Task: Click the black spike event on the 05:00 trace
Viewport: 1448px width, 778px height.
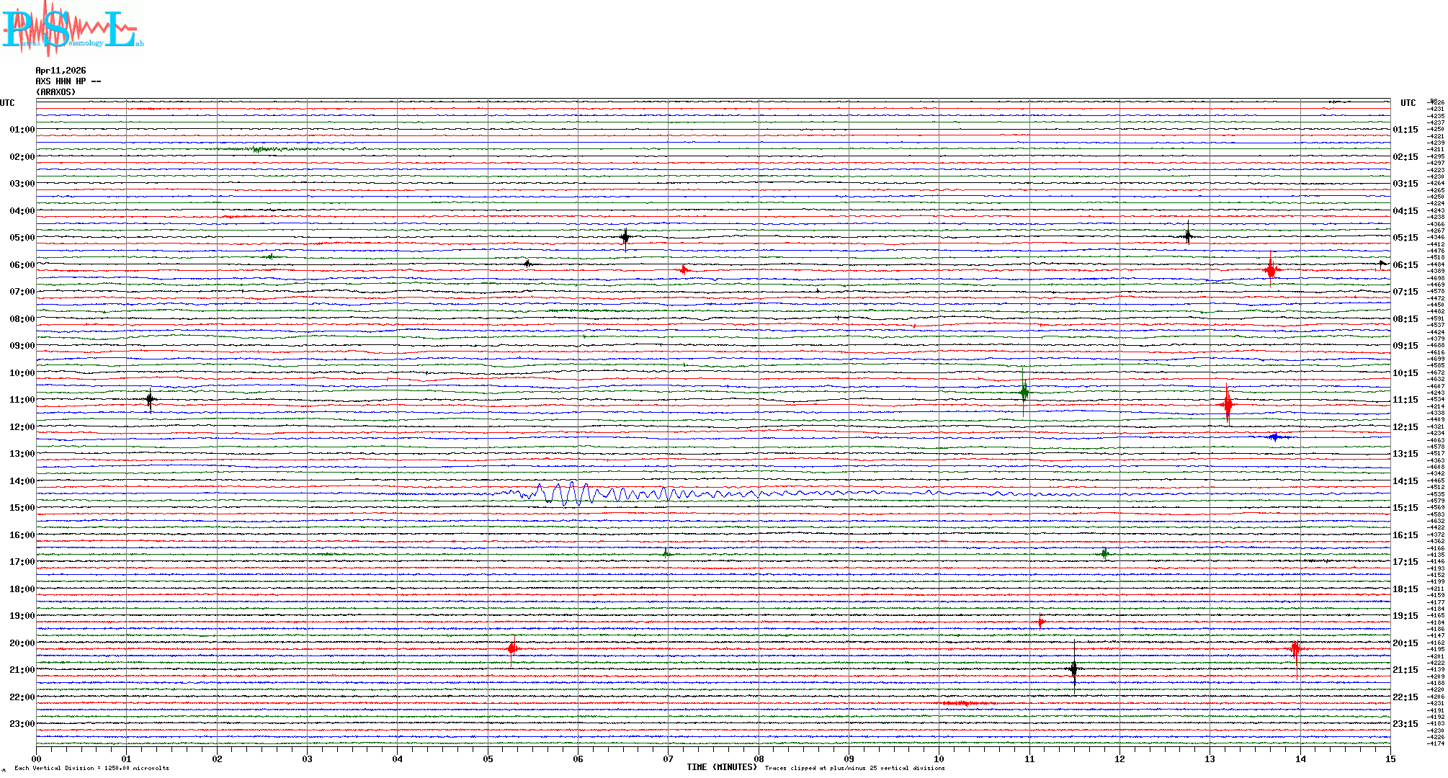Action: [625, 237]
